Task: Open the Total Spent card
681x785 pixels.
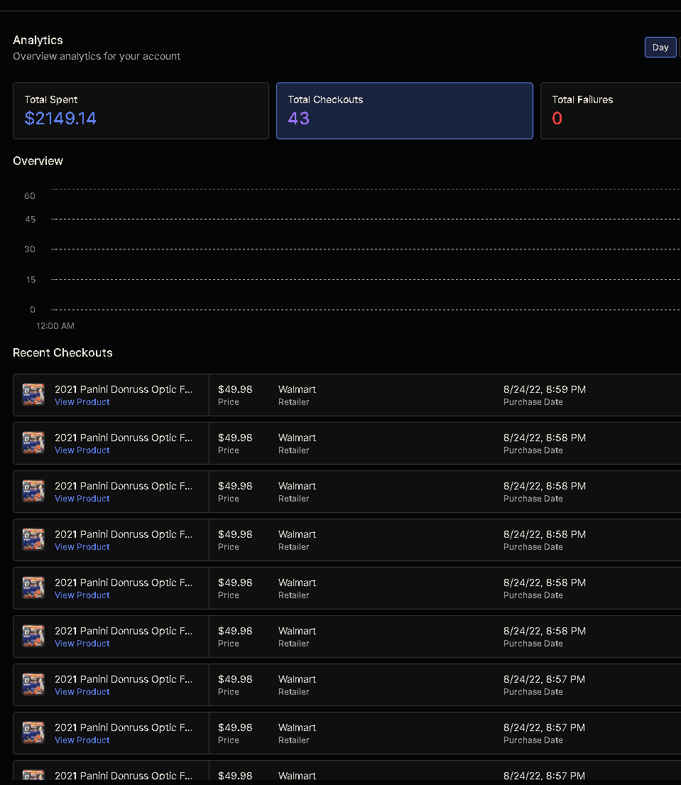Action: 141,111
